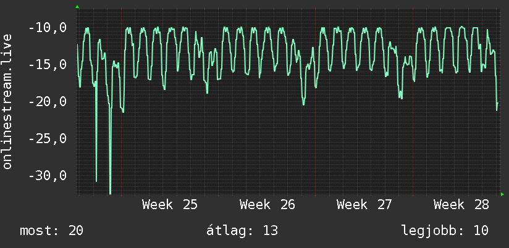The height and width of the screenshot is (248, 509).
Task: Click the Week 26 axis label
Action: pos(267,205)
